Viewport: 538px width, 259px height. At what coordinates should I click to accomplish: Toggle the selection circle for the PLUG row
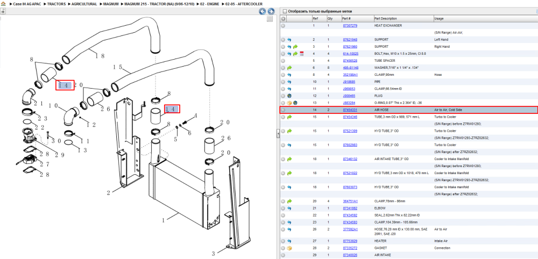pyautogui.click(x=283, y=96)
